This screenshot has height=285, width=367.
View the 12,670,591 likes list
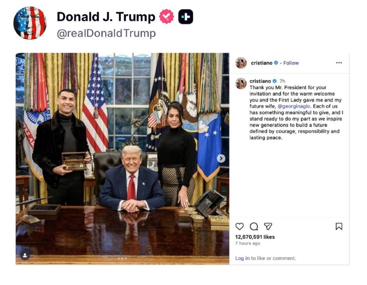tap(255, 237)
